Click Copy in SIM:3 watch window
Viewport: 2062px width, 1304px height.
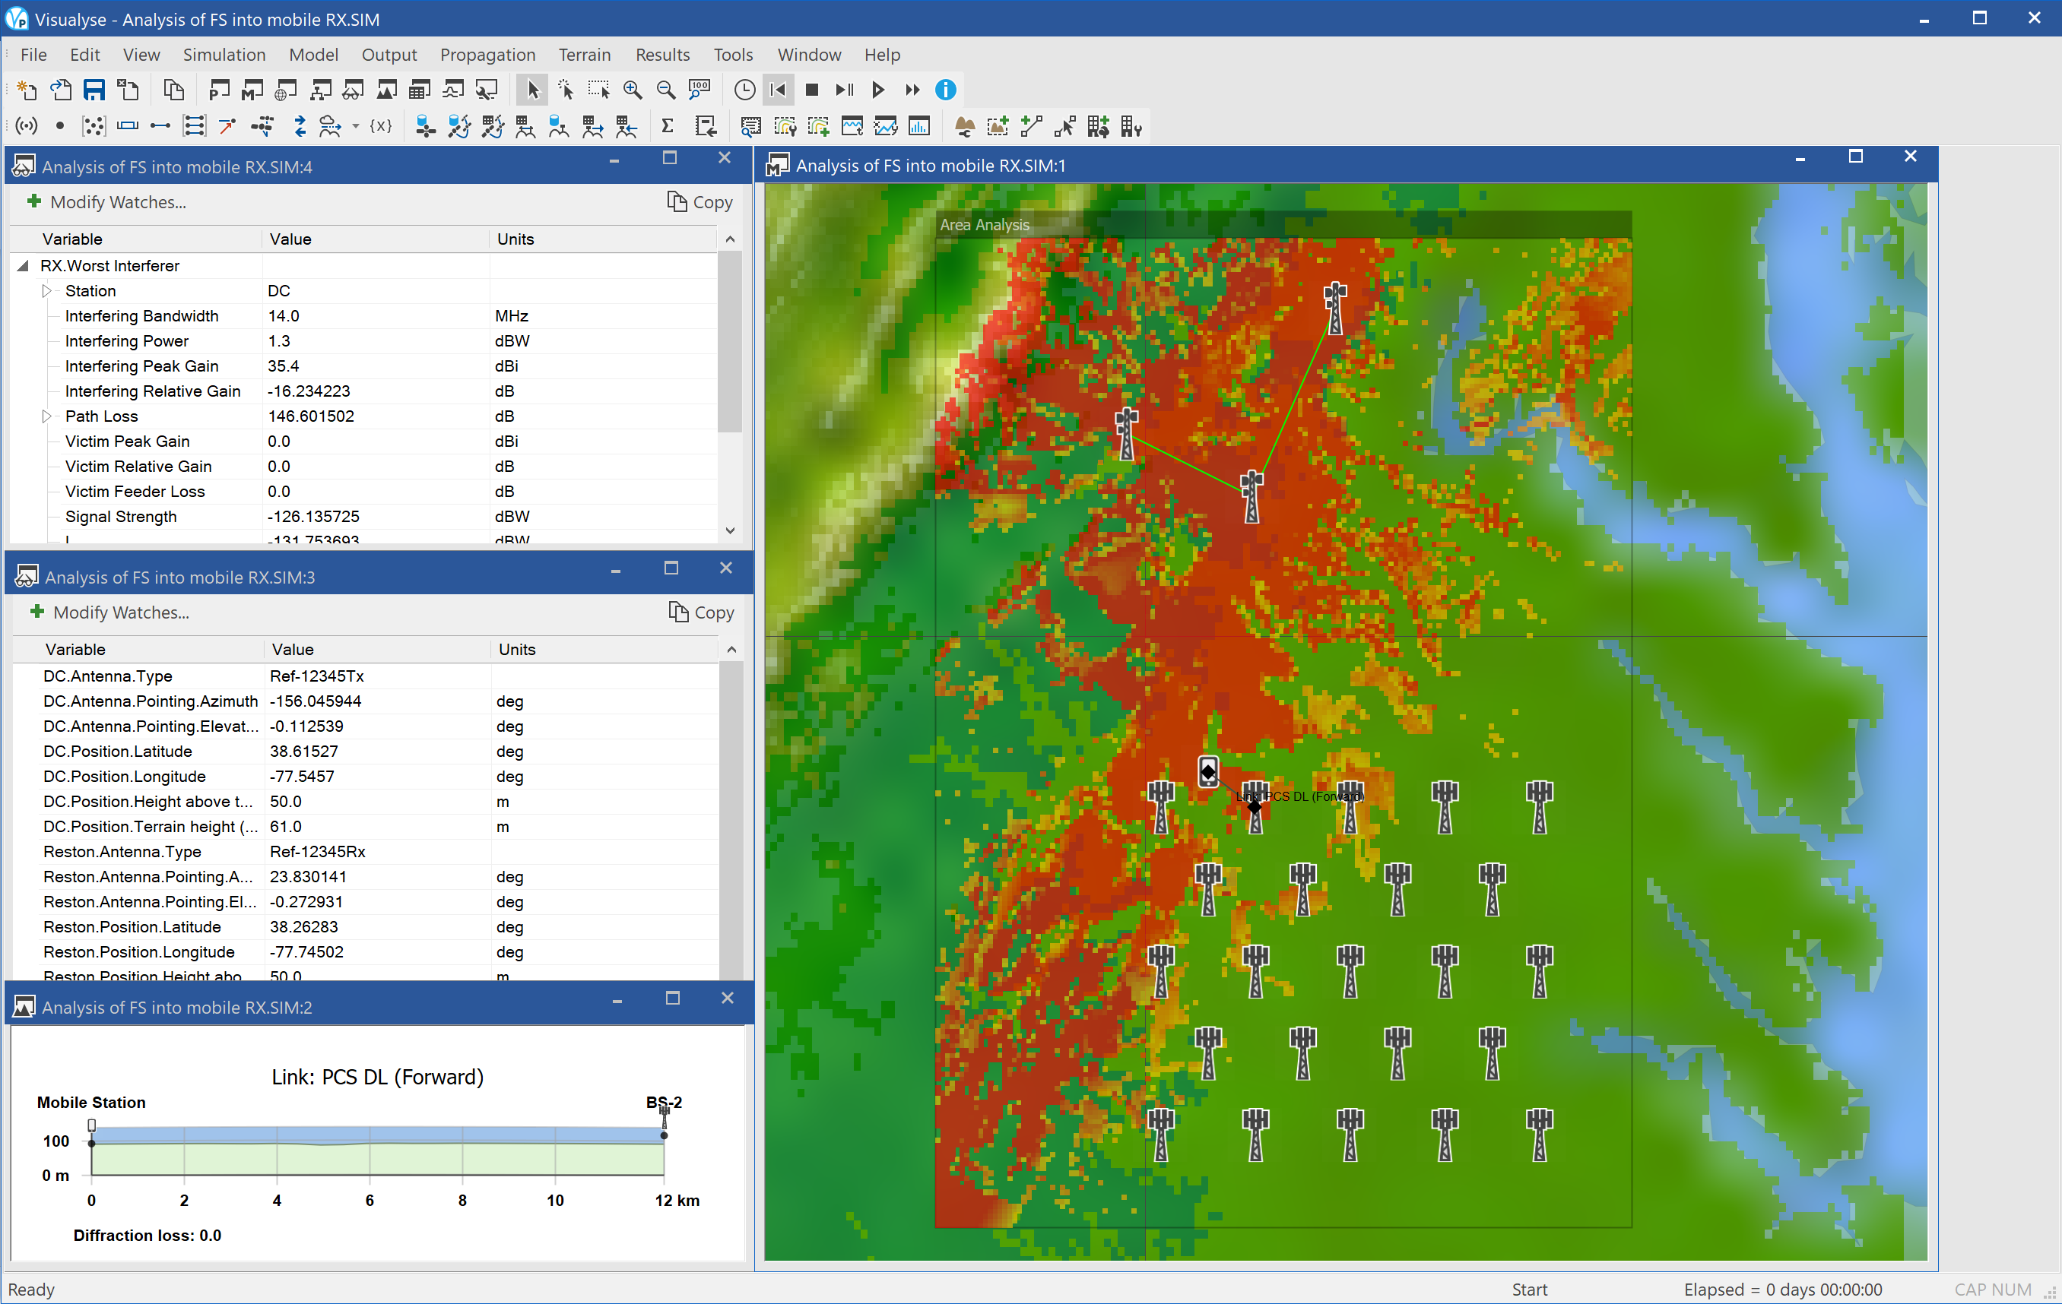point(701,612)
